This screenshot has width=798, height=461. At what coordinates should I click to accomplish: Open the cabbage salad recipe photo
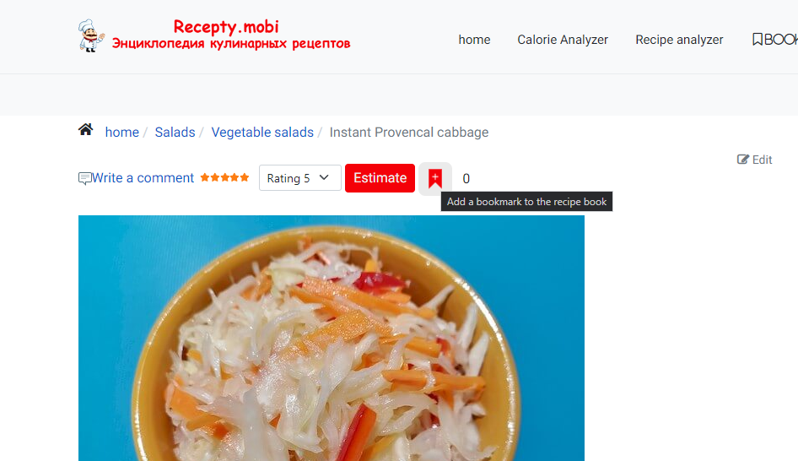[332, 338]
